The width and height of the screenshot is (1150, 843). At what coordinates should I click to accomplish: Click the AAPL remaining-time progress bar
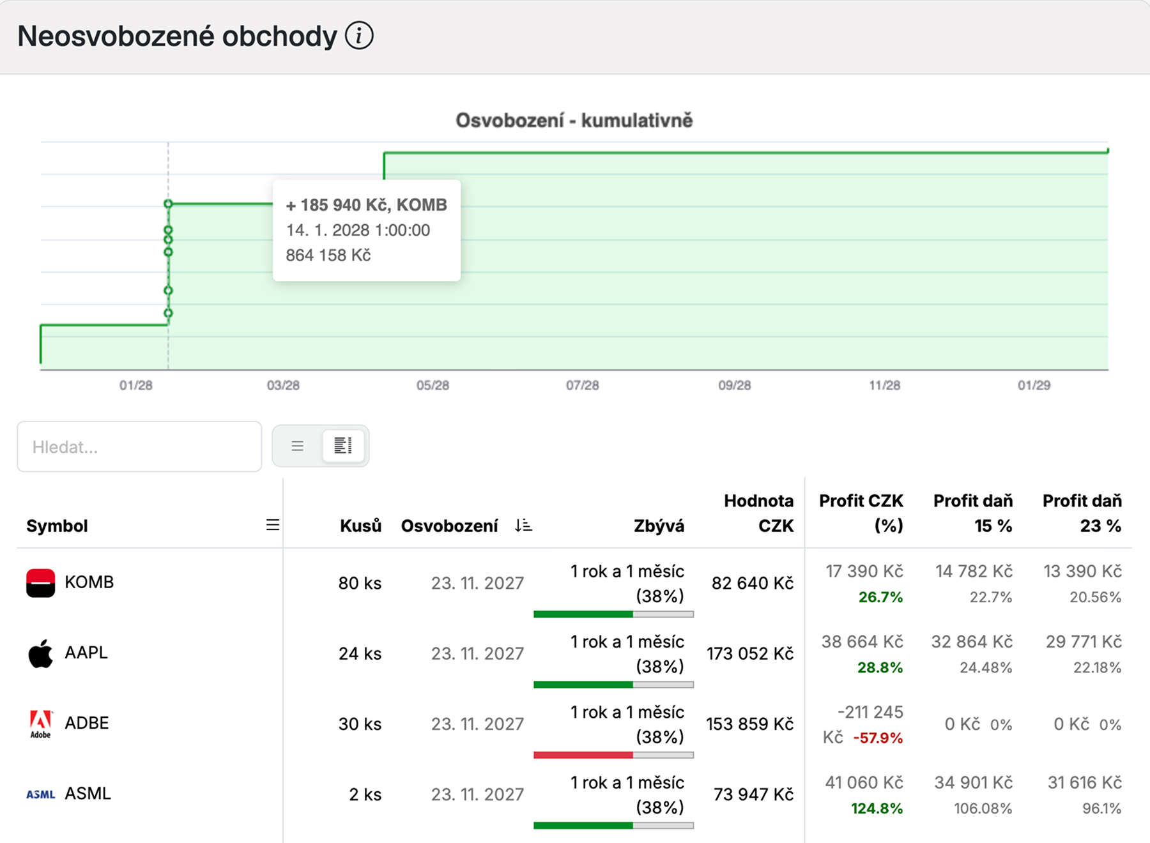pyautogui.click(x=613, y=685)
